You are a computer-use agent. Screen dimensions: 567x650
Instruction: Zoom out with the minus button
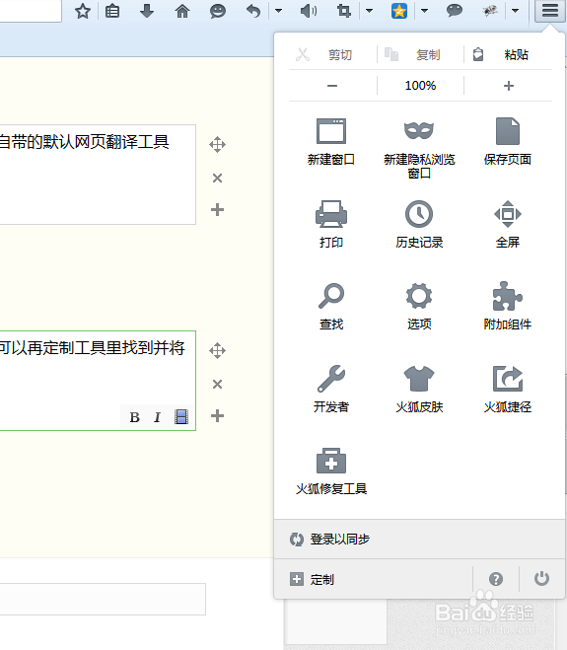tap(332, 86)
